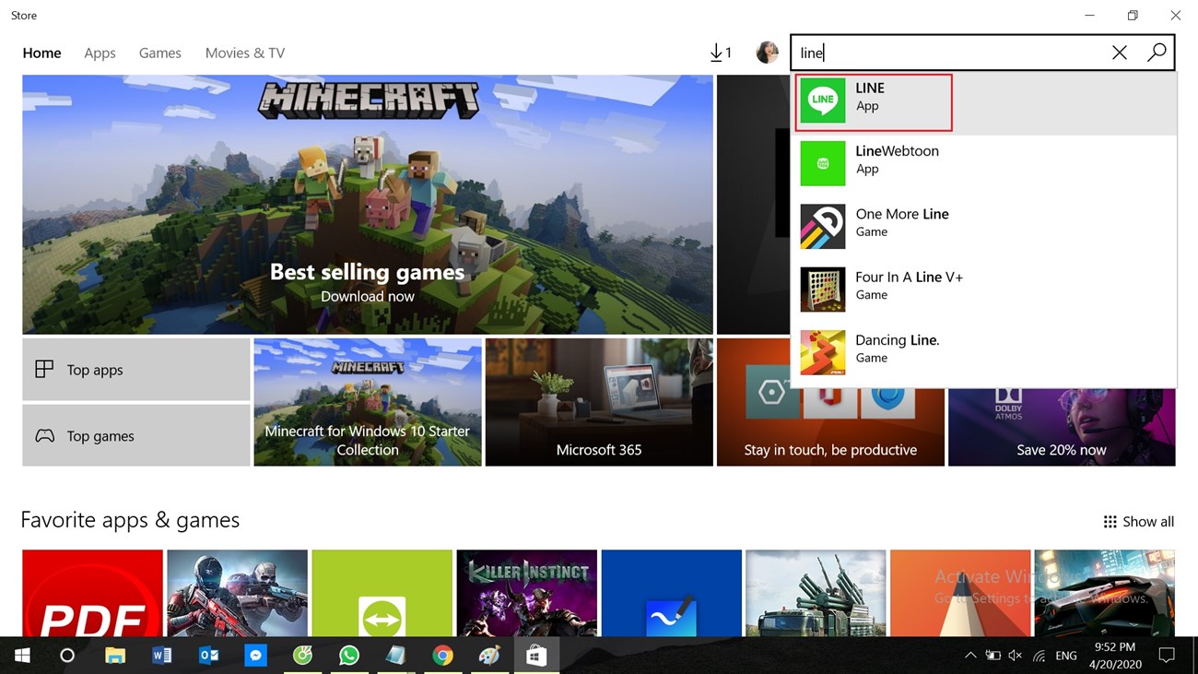
Task: Choose the LineWebtoon search suggestion
Action: (x=984, y=163)
